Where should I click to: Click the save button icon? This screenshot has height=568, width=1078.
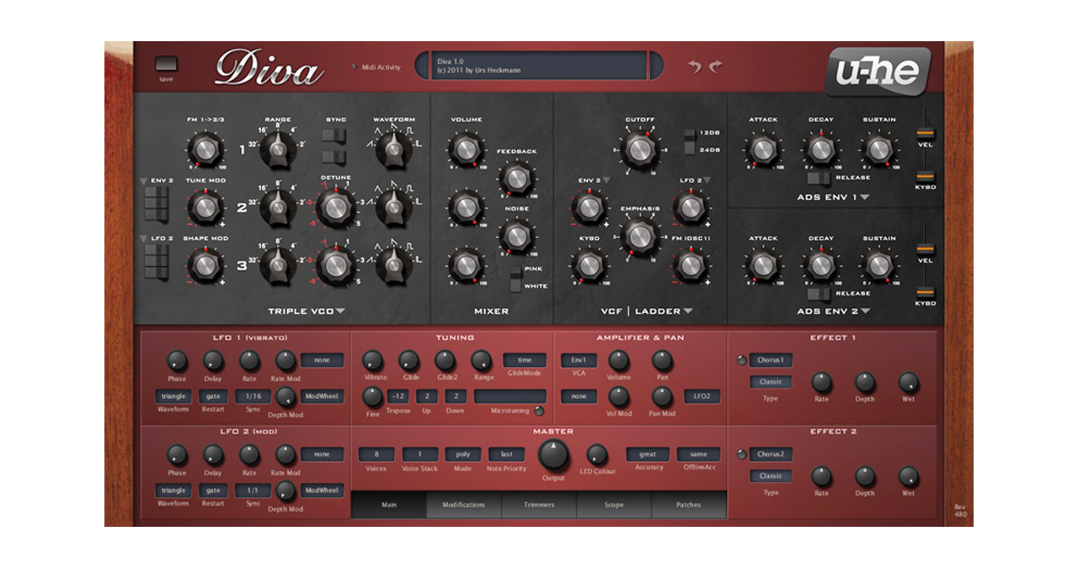coord(167,65)
